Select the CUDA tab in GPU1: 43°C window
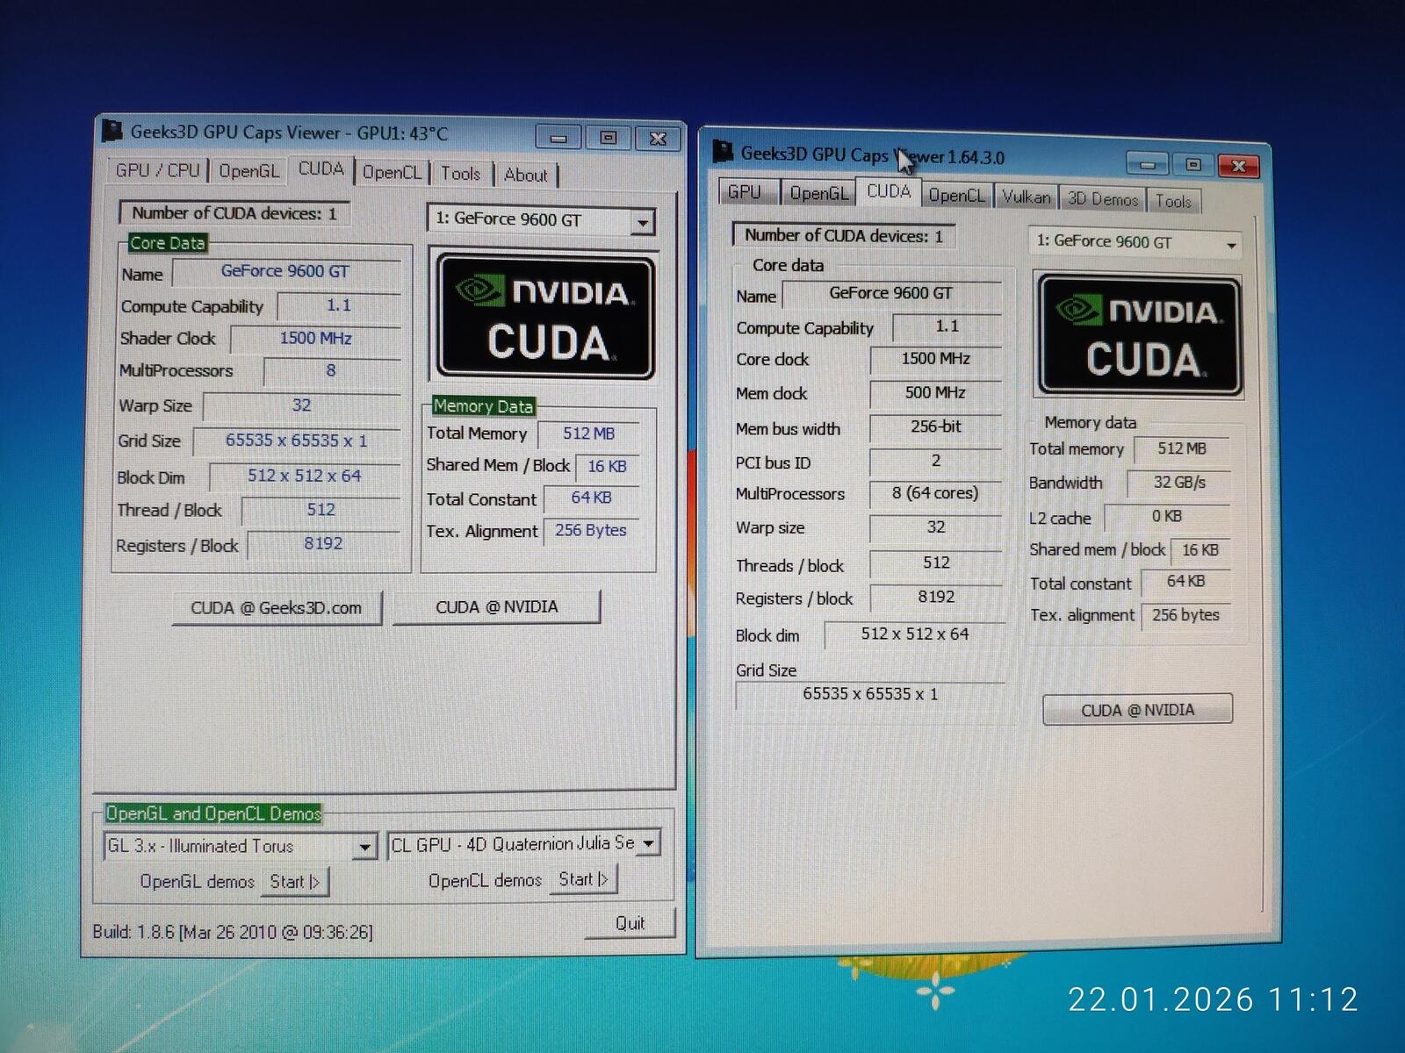This screenshot has height=1053, width=1405. (x=321, y=168)
